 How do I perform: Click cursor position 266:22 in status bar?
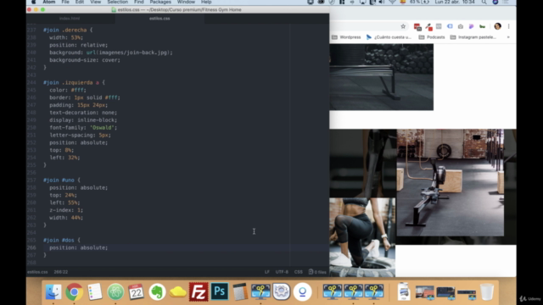coord(61,272)
